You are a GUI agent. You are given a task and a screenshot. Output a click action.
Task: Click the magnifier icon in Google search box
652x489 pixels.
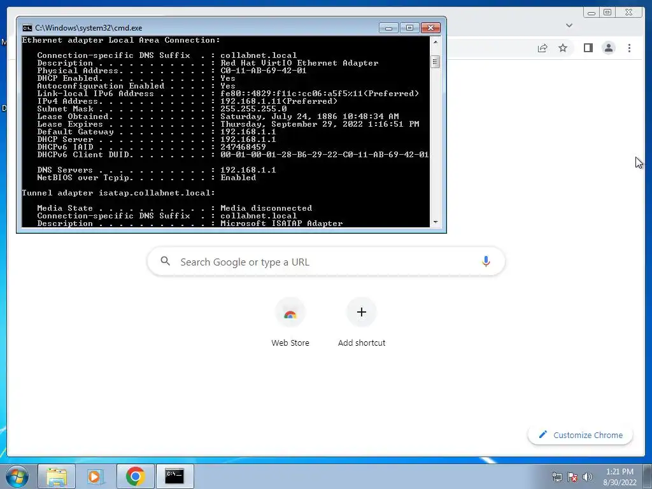point(165,261)
